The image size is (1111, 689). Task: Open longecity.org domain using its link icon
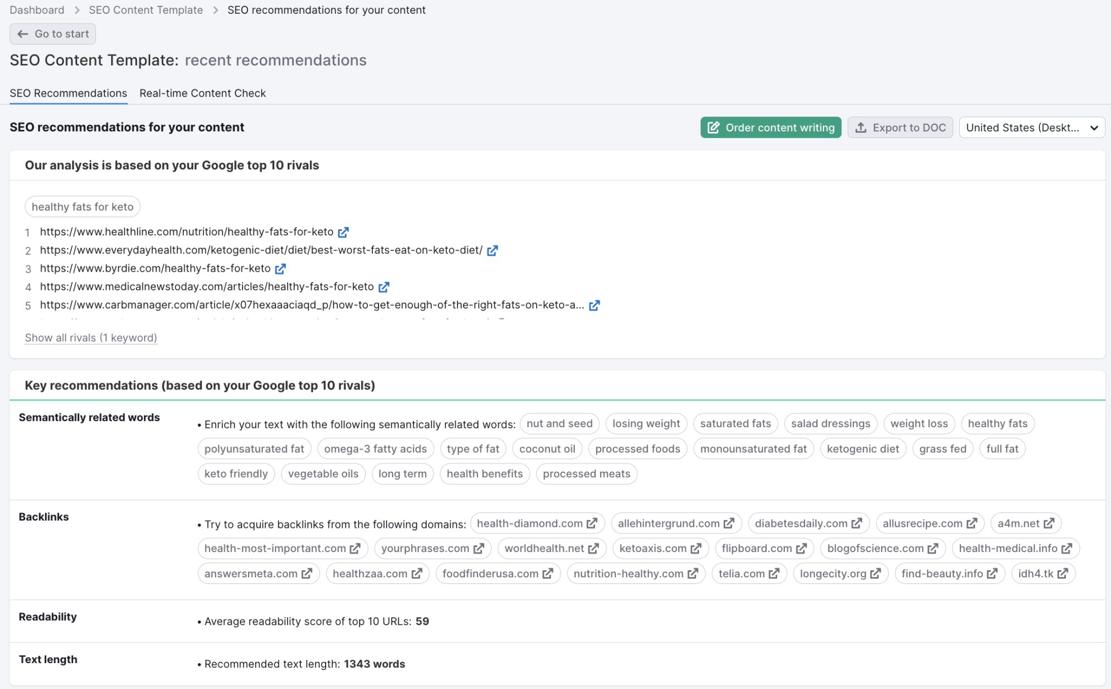877,574
